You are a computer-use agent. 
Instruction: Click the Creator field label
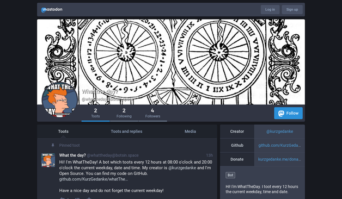point(237,132)
